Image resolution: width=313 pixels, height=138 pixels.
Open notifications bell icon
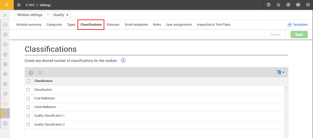coord(278,5)
